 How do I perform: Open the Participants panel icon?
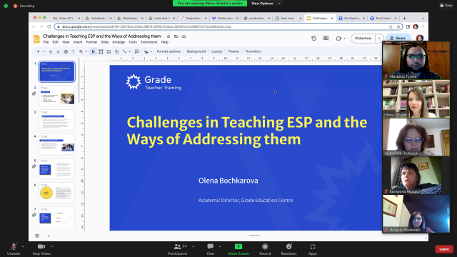(177, 247)
